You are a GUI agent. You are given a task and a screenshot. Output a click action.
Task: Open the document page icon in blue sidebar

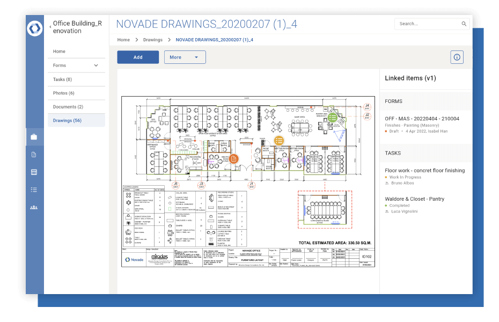click(x=34, y=154)
